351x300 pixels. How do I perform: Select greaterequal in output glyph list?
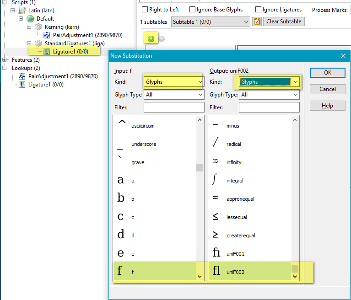pyautogui.click(x=250, y=236)
